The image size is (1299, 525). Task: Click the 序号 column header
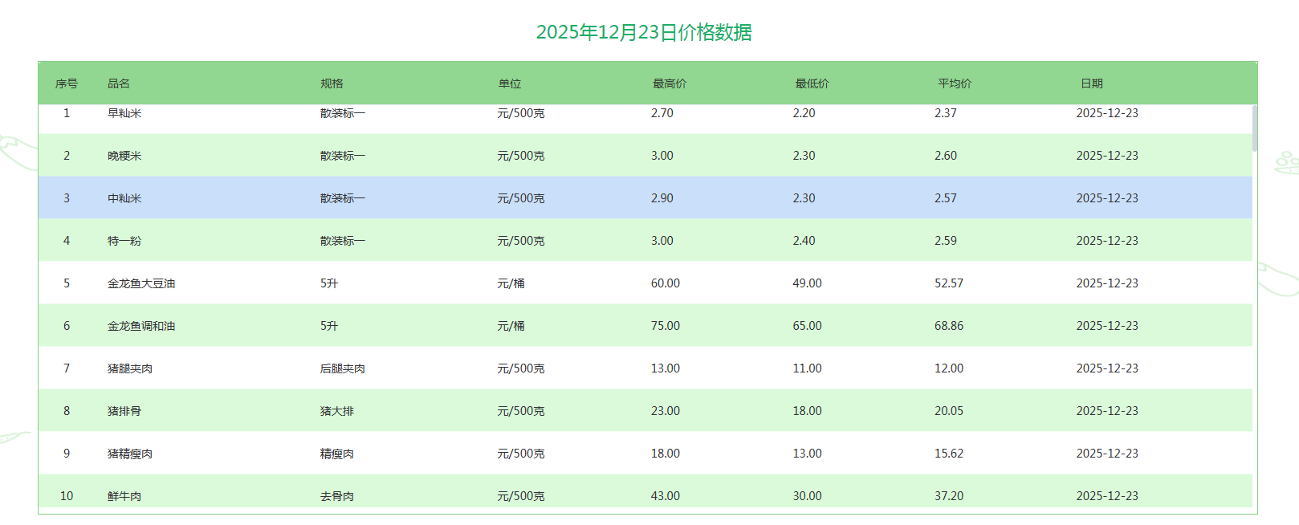[66, 83]
